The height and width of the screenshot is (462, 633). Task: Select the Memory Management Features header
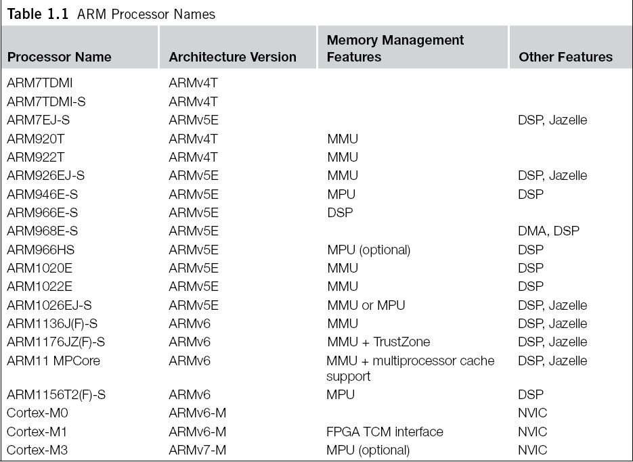(x=395, y=49)
